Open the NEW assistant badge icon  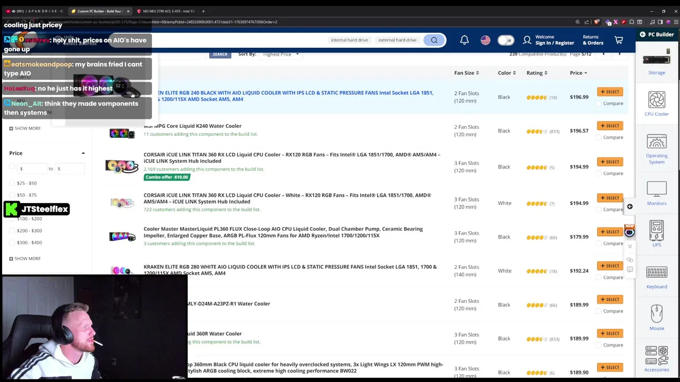click(630, 231)
